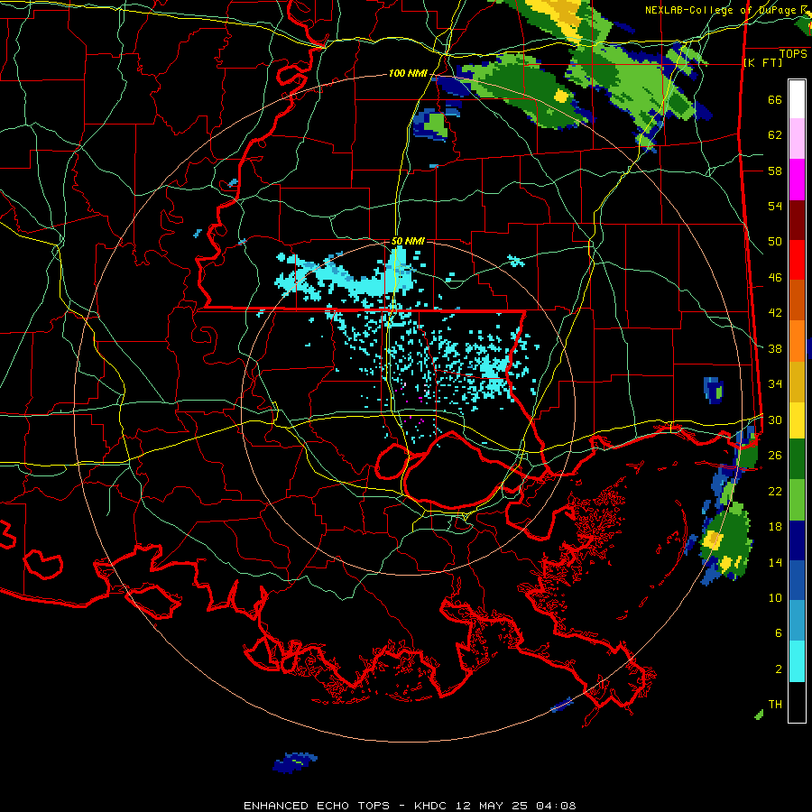The width and height of the screenshot is (812, 812).
Task: Select the 22 value on the legend
Action: pos(775,491)
